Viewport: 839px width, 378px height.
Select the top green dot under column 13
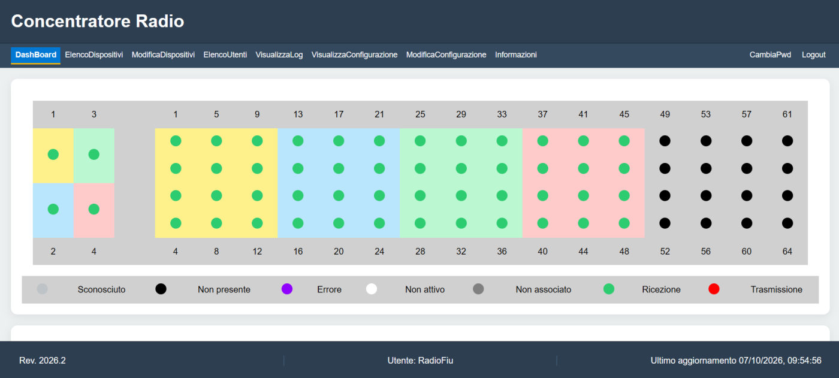[x=298, y=141]
